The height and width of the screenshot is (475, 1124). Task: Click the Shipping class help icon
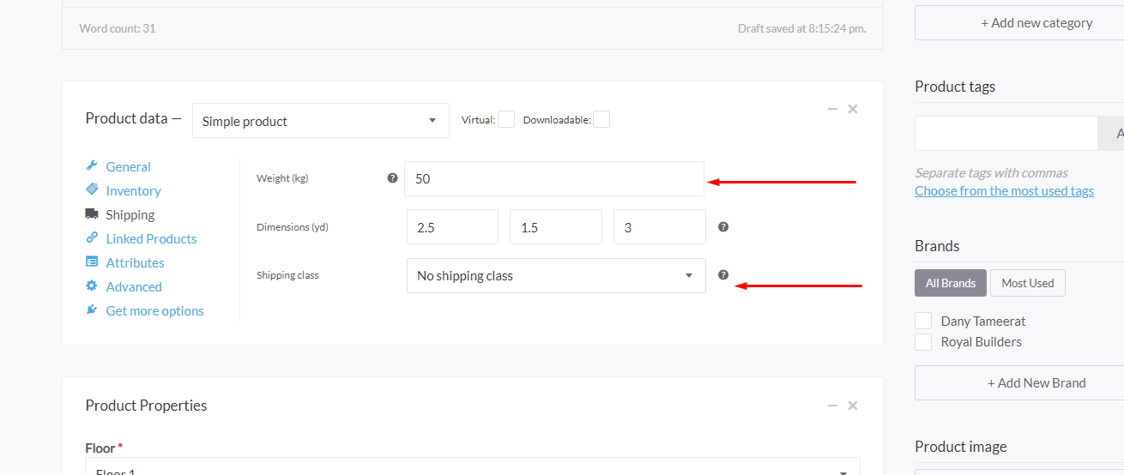click(x=723, y=275)
